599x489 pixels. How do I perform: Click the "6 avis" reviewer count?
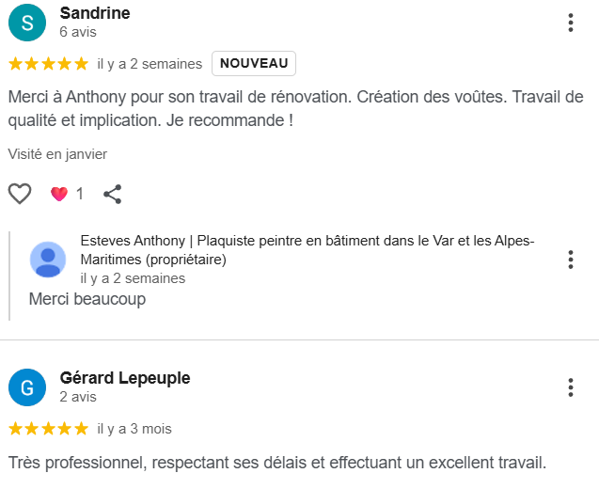coord(78,31)
